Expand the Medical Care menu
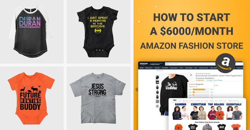This screenshot has width=250, height=130. [149, 68]
